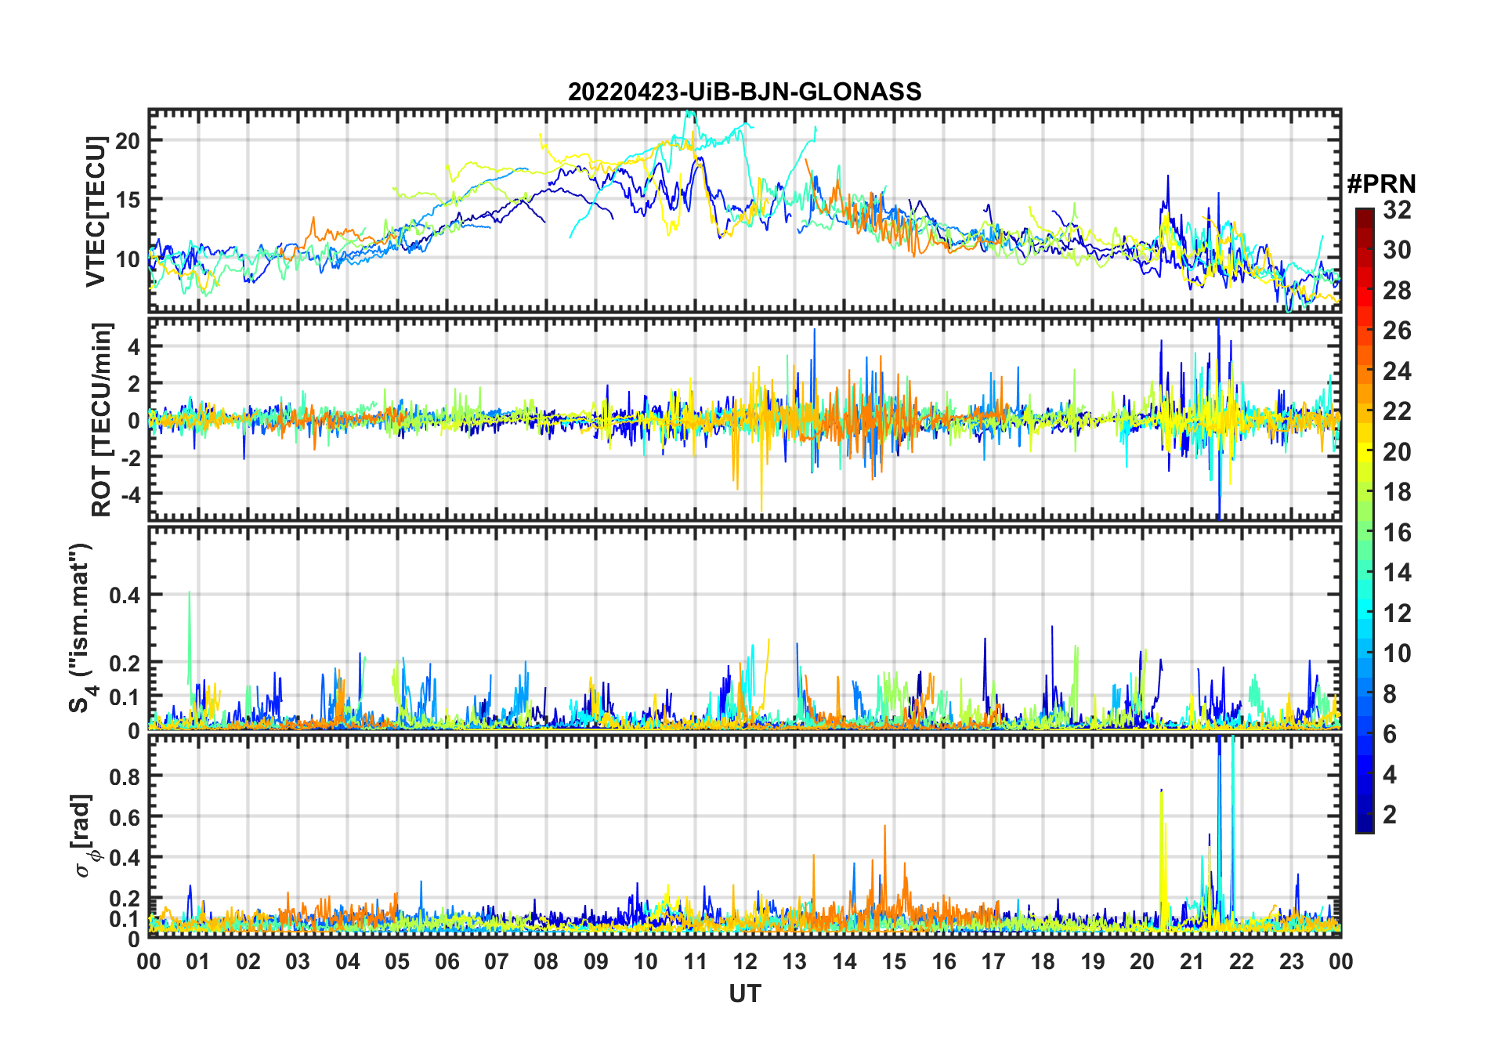Click the 23 hour tick on the UT axis
This screenshot has width=1490, height=1042.
pyautogui.click(x=1291, y=961)
